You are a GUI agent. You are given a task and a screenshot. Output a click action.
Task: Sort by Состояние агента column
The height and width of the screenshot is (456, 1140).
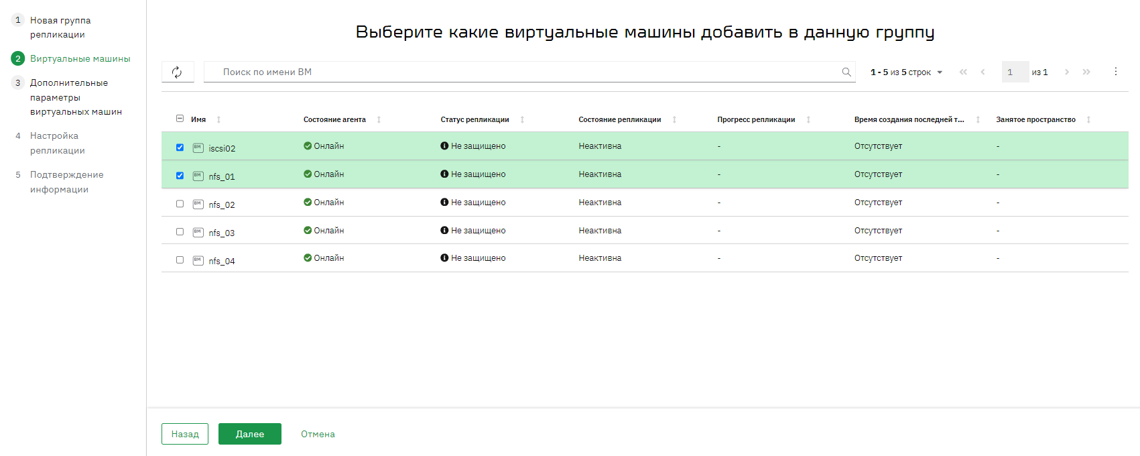[x=379, y=119]
